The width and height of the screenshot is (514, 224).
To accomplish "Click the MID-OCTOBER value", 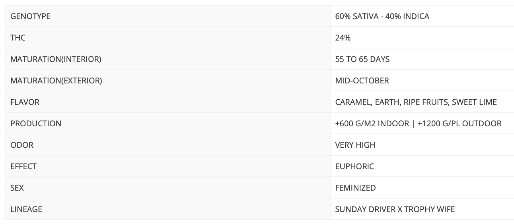I will tap(362, 81).
